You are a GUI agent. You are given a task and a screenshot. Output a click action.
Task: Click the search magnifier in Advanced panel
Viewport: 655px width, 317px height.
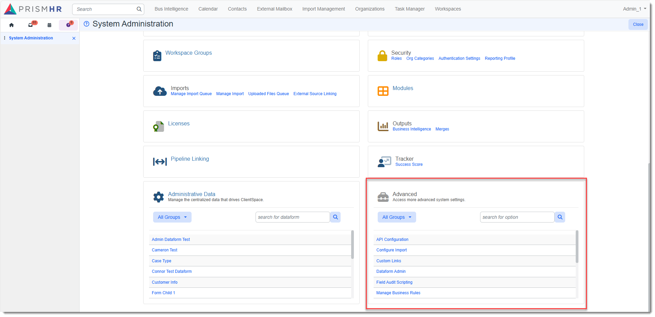click(560, 217)
